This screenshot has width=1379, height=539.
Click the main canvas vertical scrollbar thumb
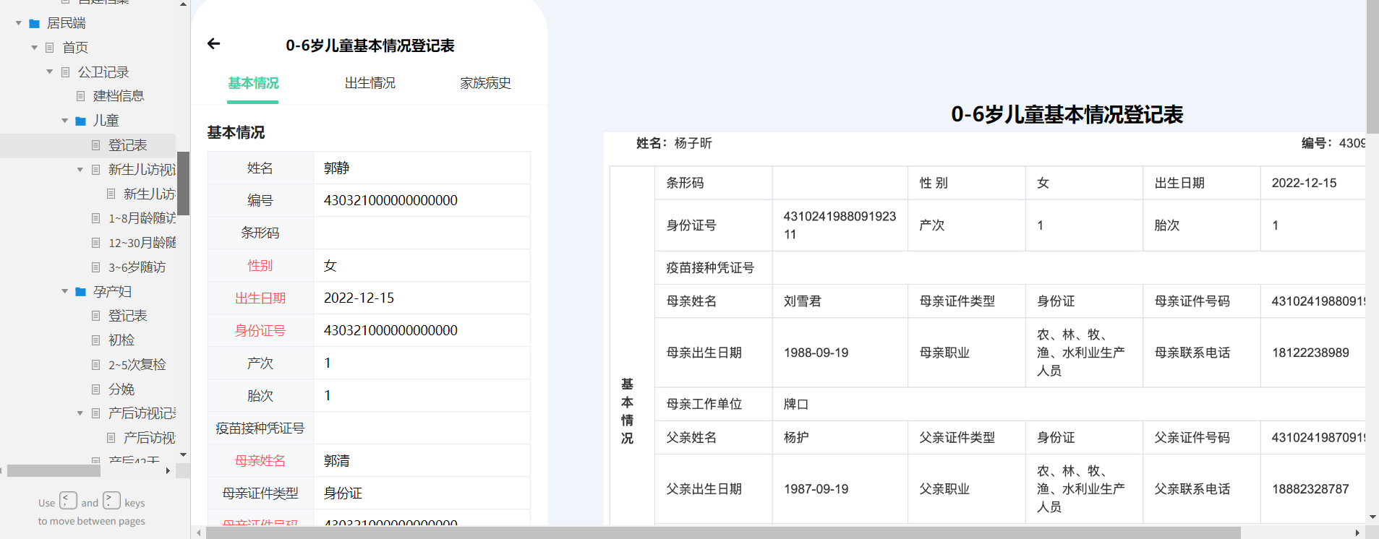coord(1372,66)
